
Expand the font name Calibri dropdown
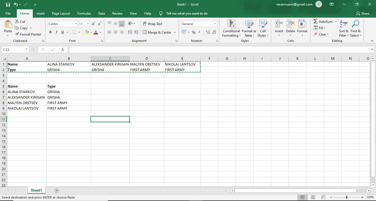tap(76, 24)
